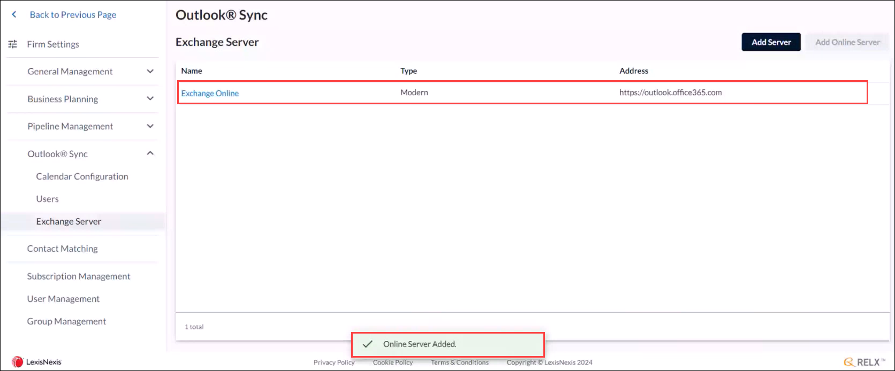Click the Type column header
Viewport: 895px width, 371px height.
[408, 71]
